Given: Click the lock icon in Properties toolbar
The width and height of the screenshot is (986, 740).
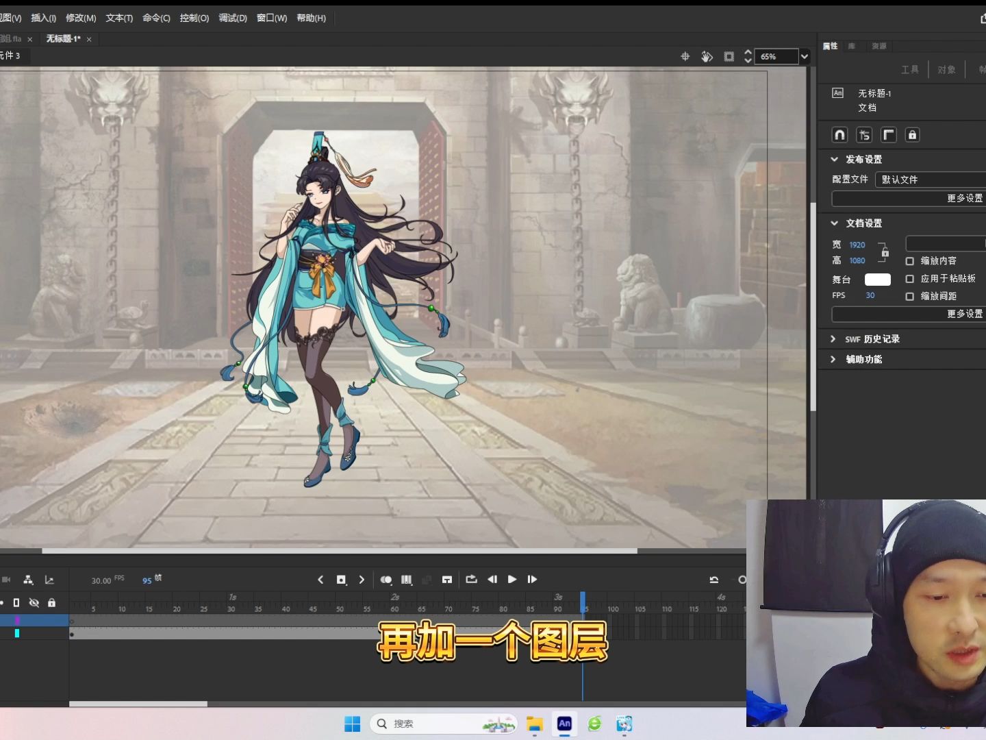Looking at the screenshot, I should click(912, 135).
